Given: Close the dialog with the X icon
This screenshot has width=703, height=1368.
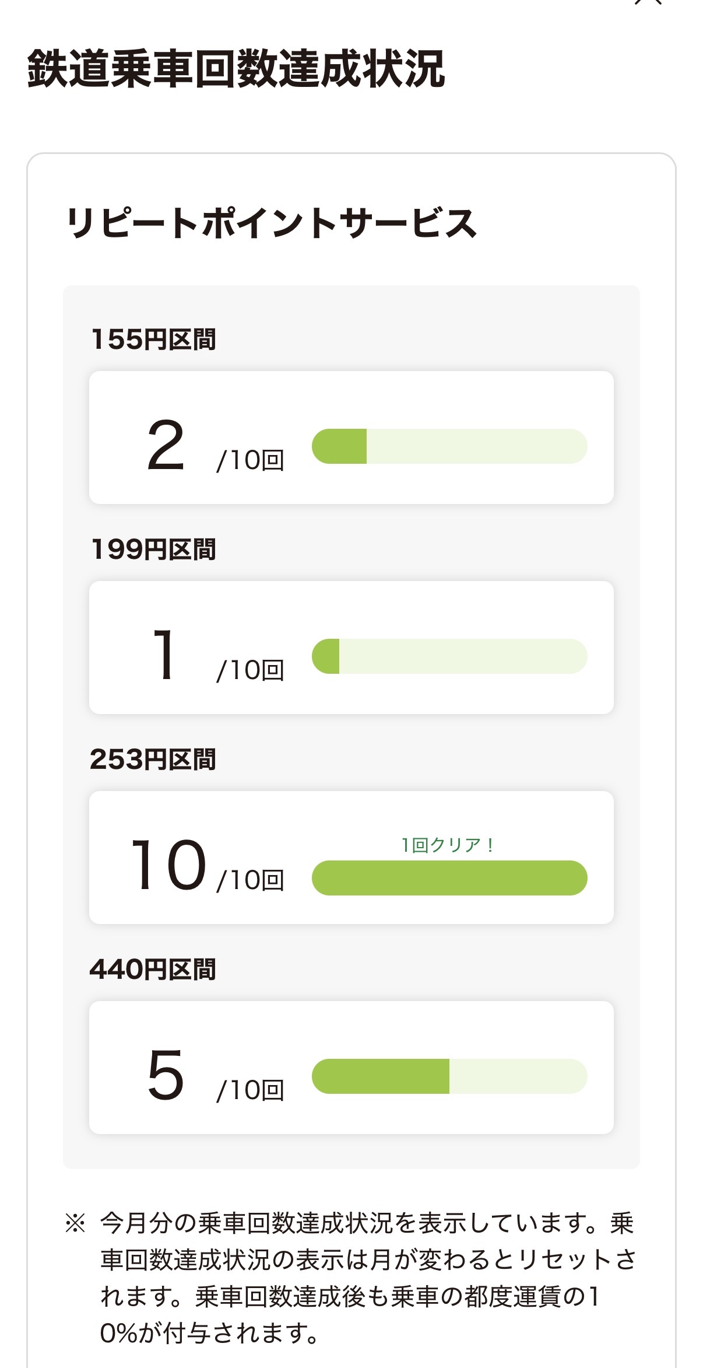Looking at the screenshot, I should click(648, 2).
